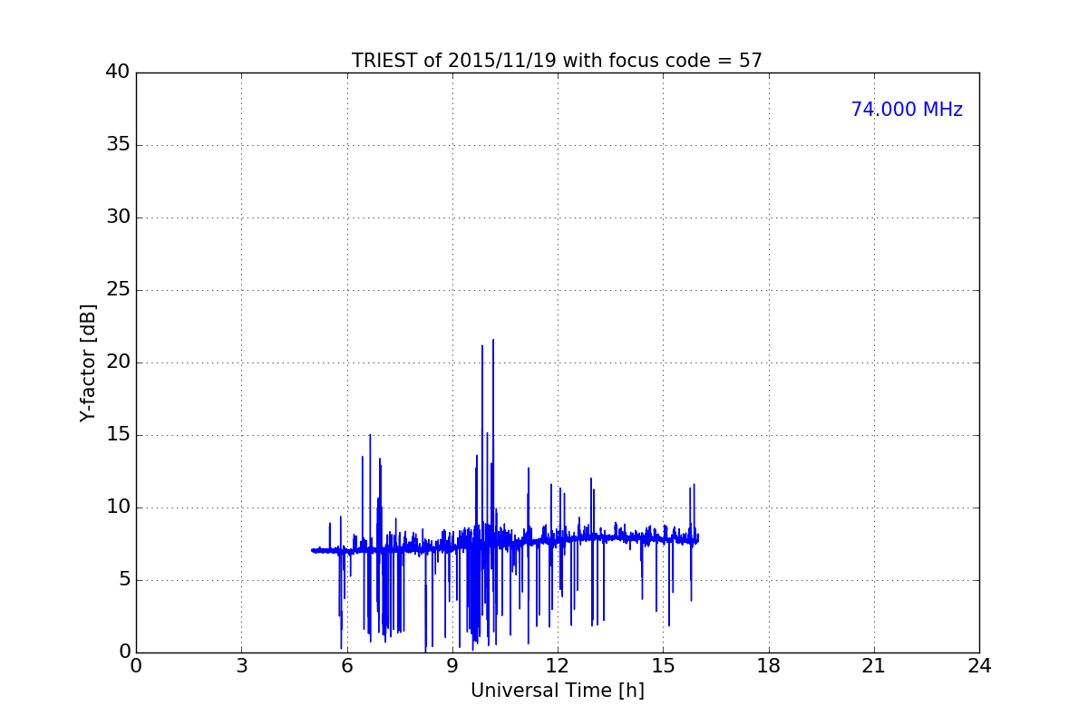
Task: Click x-axis tick label 21
Action: pyautogui.click(x=874, y=666)
